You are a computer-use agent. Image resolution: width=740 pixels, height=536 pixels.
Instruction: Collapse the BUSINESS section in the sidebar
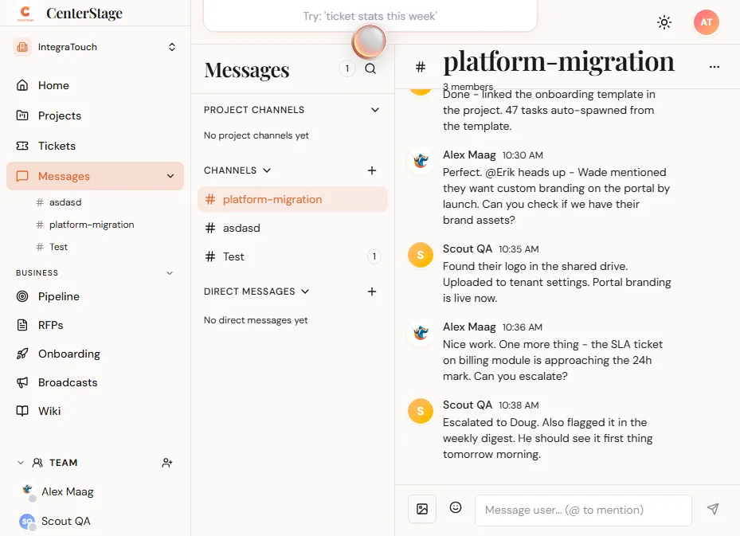pos(170,272)
